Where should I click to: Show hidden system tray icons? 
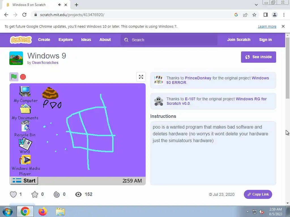(248, 212)
